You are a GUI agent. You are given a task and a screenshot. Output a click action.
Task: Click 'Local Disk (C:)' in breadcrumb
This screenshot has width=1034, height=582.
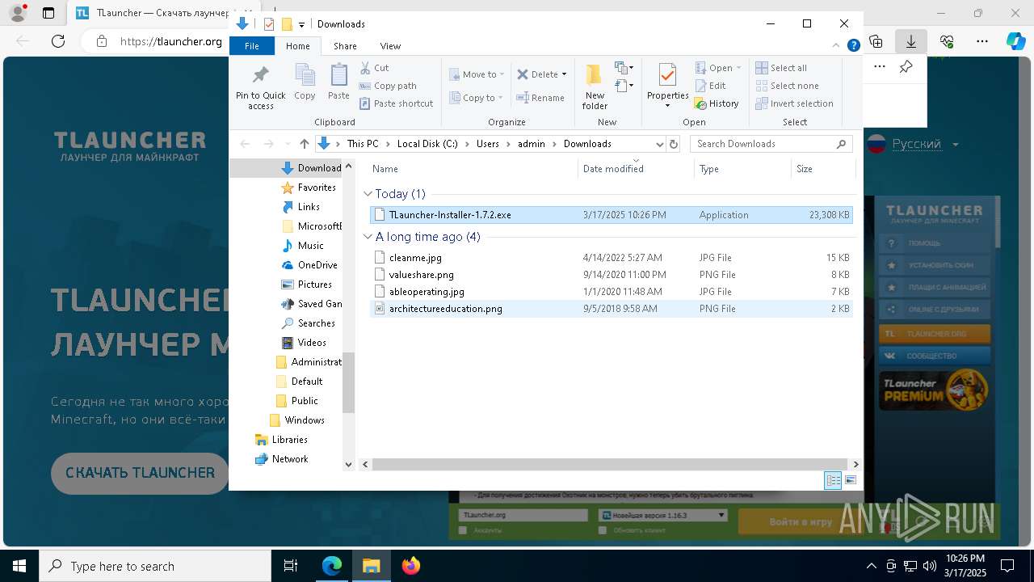tap(427, 144)
